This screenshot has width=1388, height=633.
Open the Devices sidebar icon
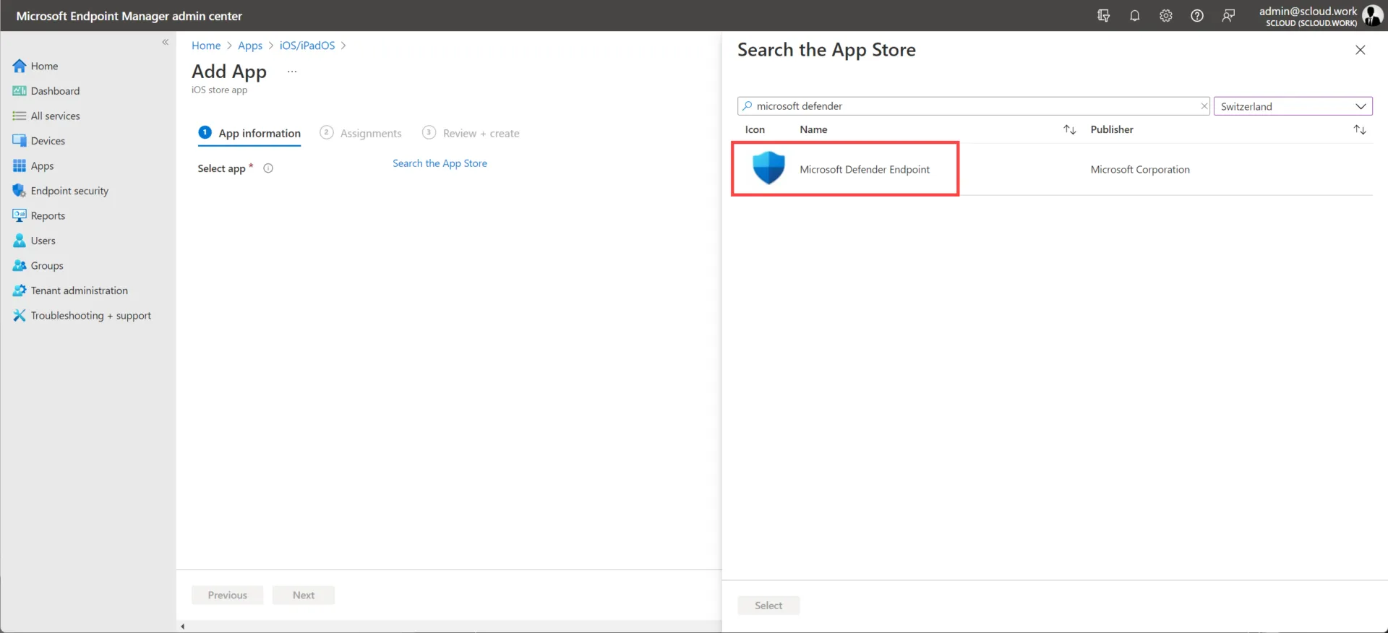coord(20,141)
